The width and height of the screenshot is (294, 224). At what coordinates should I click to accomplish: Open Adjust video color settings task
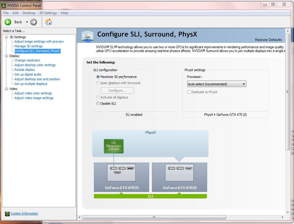click(x=33, y=93)
